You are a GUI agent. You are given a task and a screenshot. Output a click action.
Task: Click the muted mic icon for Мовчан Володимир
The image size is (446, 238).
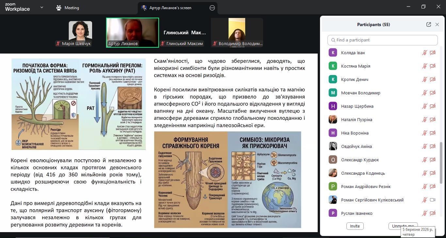(x=424, y=93)
